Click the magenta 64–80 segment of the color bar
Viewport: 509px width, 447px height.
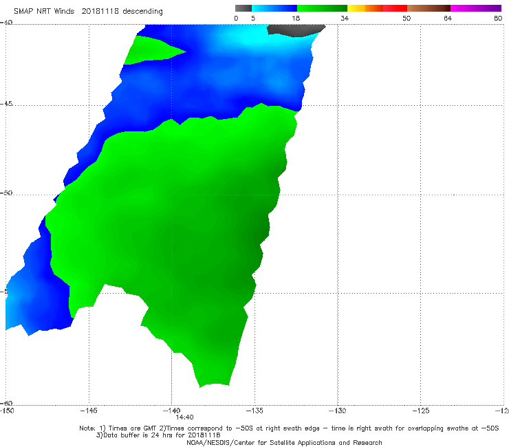click(476, 8)
